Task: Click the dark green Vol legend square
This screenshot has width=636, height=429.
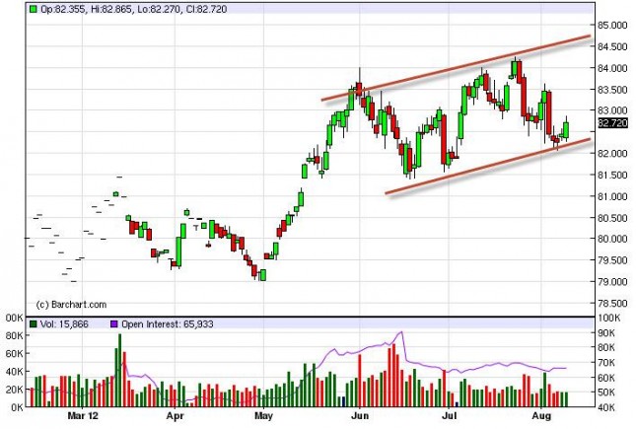Action: point(34,323)
